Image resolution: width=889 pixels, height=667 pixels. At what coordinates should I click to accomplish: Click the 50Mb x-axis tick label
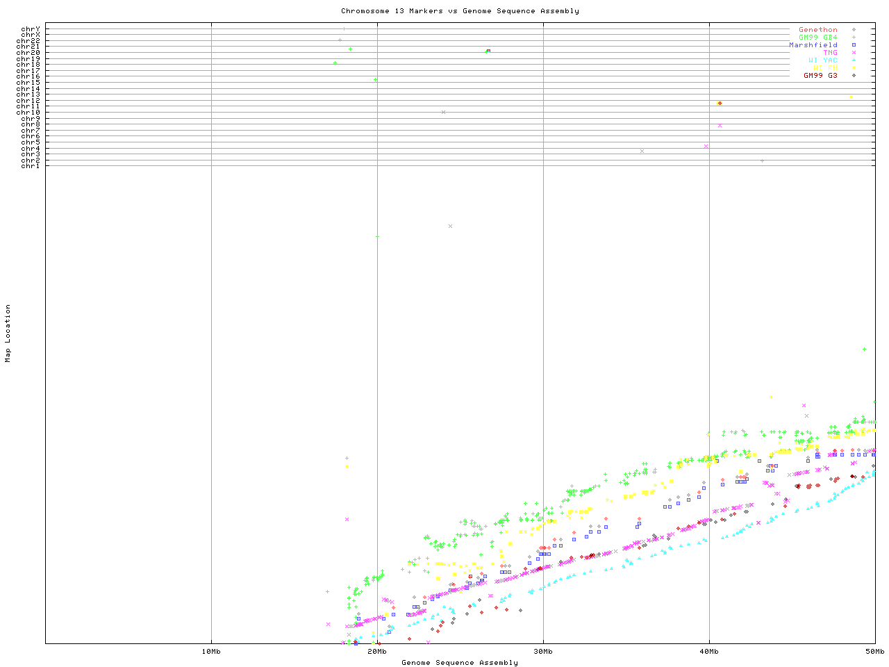(874, 652)
